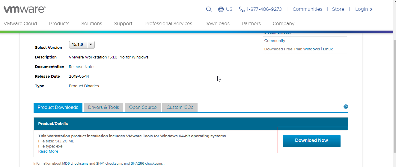
Task: Click the Download Now button
Action: pyautogui.click(x=311, y=141)
